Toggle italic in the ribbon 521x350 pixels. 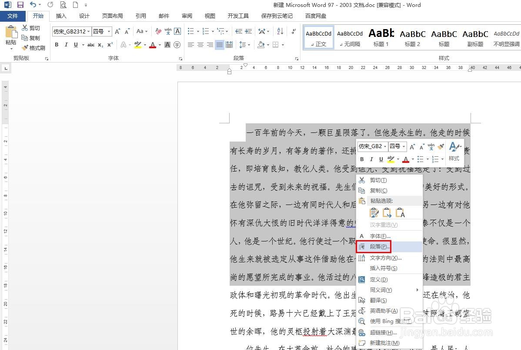(x=66, y=45)
